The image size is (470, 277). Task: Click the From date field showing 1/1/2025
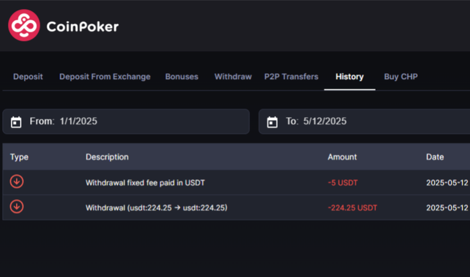(x=126, y=121)
